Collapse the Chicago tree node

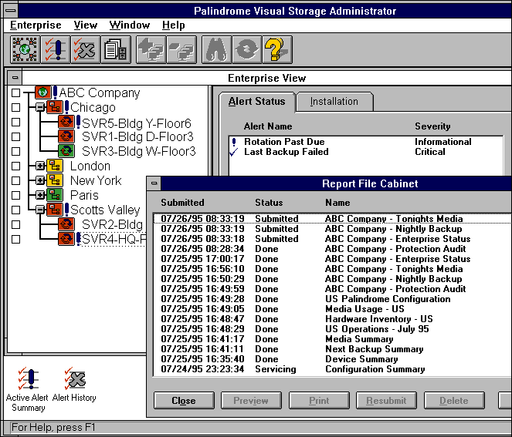coord(40,107)
